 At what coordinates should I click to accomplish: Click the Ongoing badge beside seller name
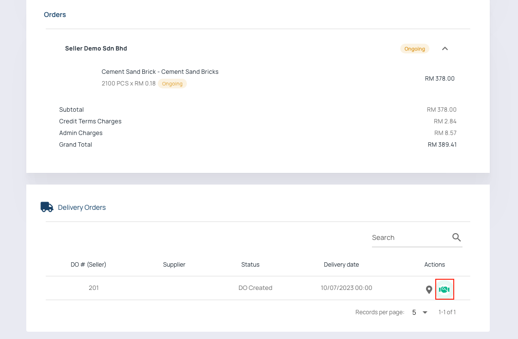[414, 49]
